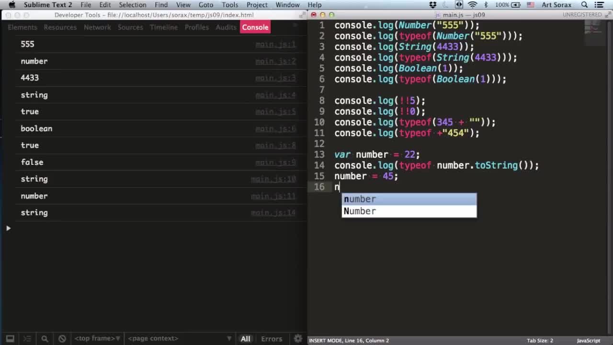This screenshot has width=613, height=345.
Task: Click the dock-to-window icon in DevTools
Action: pyautogui.click(x=10, y=338)
